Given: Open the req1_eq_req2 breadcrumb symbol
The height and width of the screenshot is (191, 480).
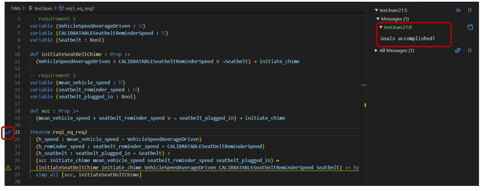Looking at the screenshot, I should pyautogui.click(x=79, y=8).
